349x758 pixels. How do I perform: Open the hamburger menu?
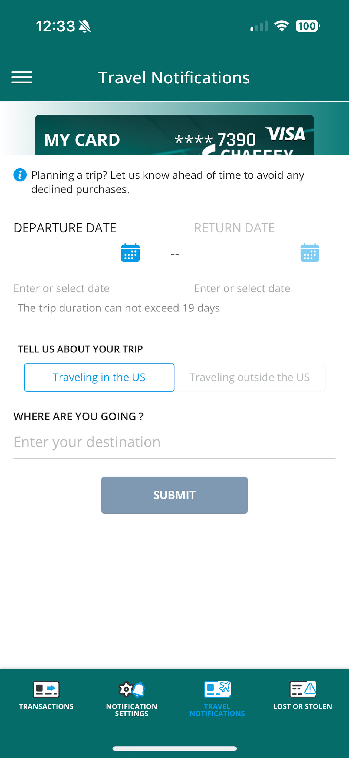point(22,77)
